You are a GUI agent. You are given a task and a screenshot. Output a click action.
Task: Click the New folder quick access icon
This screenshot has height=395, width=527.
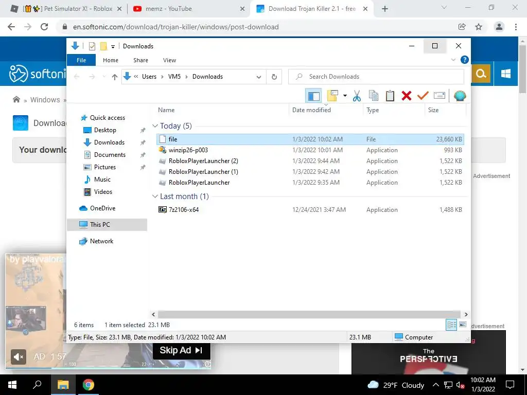pyautogui.click(x=103, y=46)
